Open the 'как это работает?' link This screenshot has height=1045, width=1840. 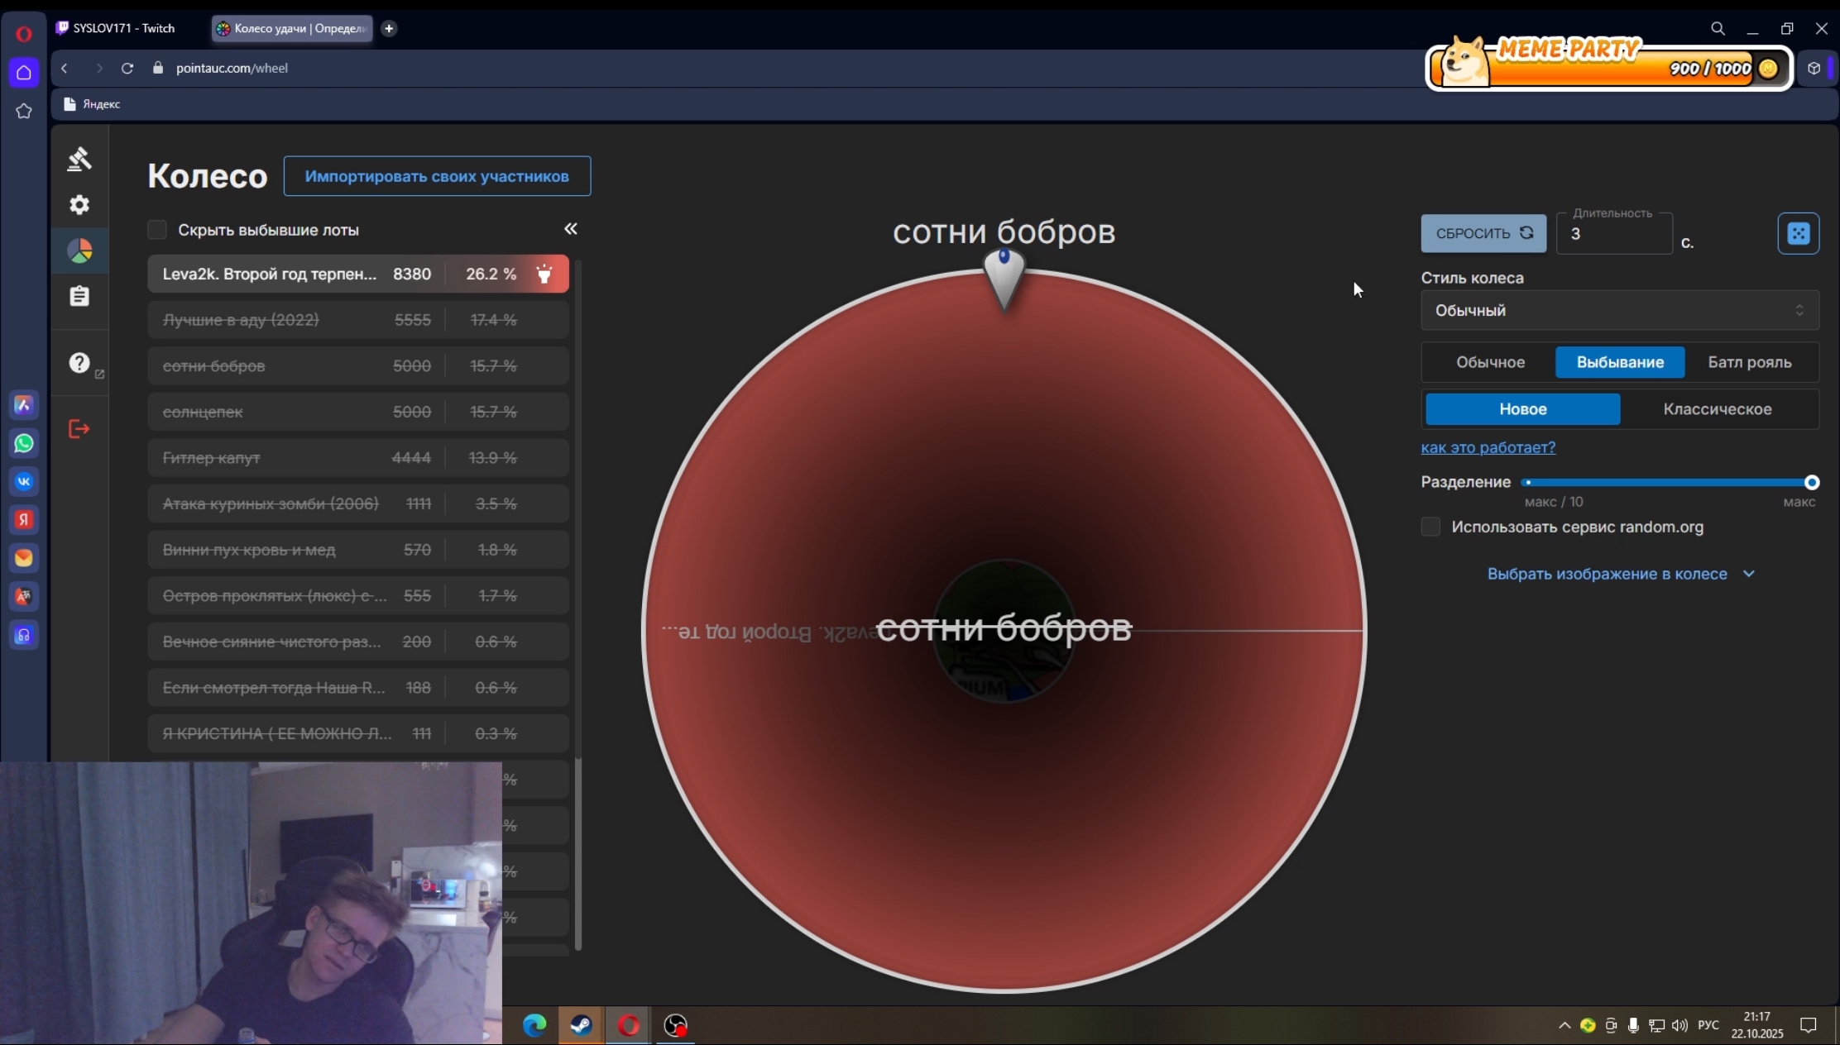pos(1488,447)
